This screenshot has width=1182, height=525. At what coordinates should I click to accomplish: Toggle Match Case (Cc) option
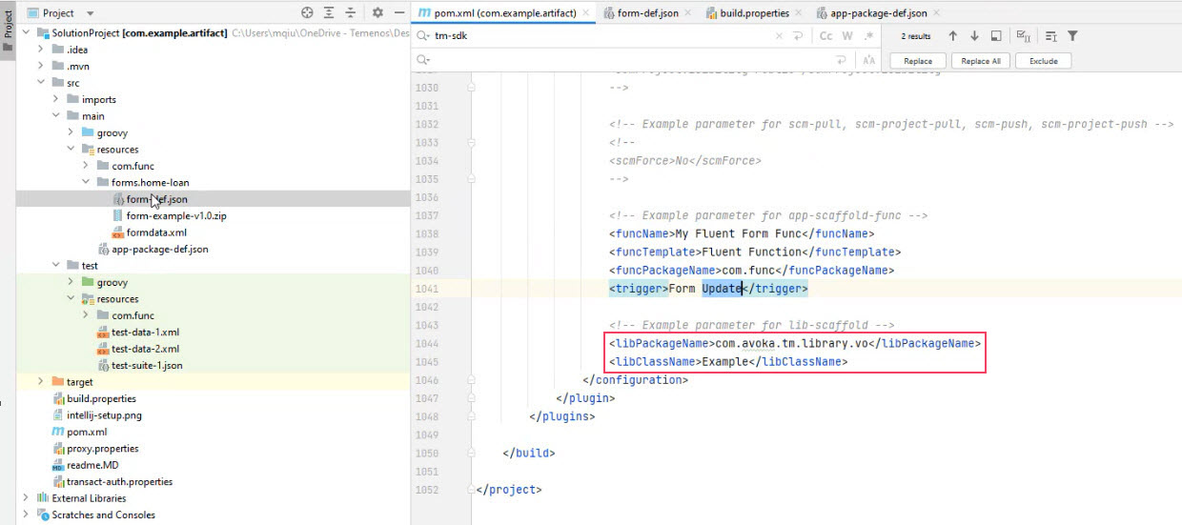click(825, 36)
